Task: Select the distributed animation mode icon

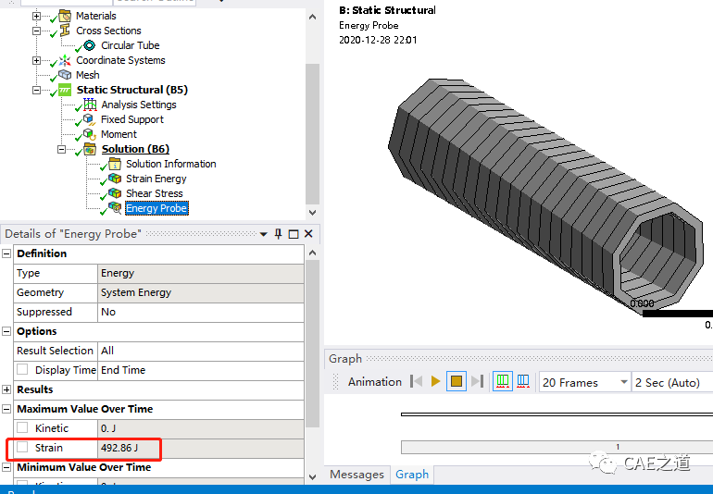Action: click(503, 381)
